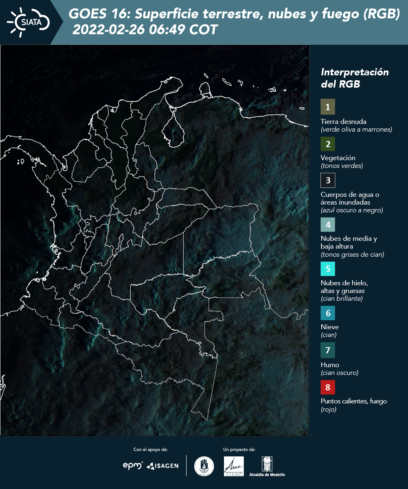
Task: Click the label Humo
Action: tap(330, 365)
